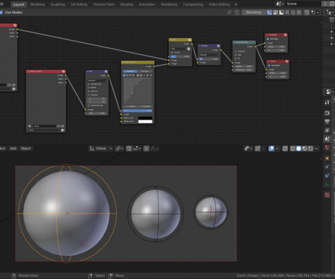
Task: Toggle preview icon on the Sharpen filter node
Action: 218,46
